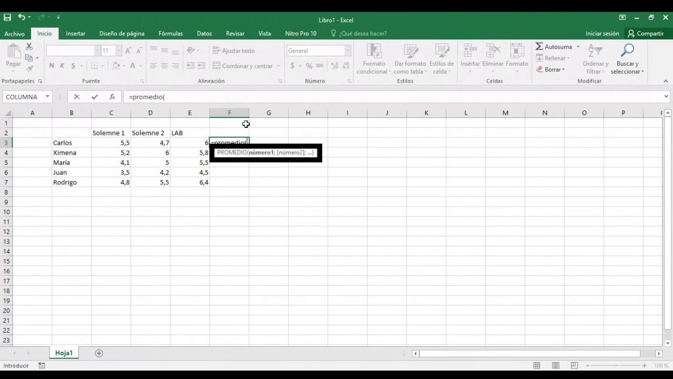Switch to Revisar tab
673x379 pixels.
coord(235,34)
